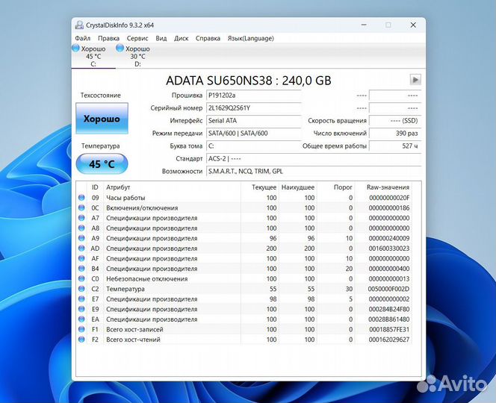Open the Язык(Language) menu
The image size is (496, 403).
(251, 38)
